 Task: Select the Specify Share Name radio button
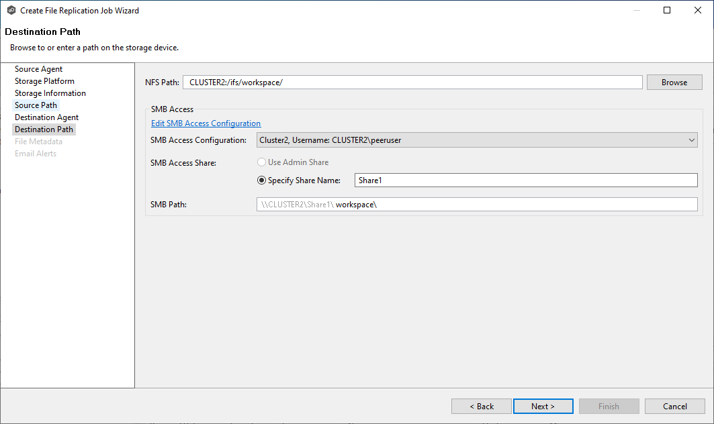click(262, 180)
